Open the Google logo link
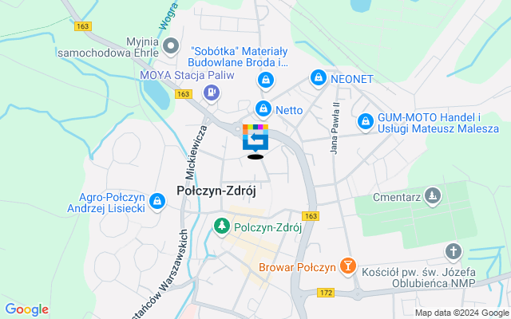Viewport: 511px width, 319px height. 26,309
